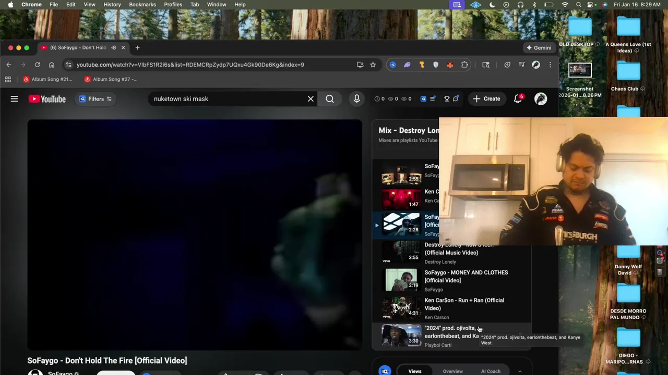The width and height of the screenshot is (668, 375).
Task: Switch to vidIQ Overview tab
Action: tap(452, 371)
